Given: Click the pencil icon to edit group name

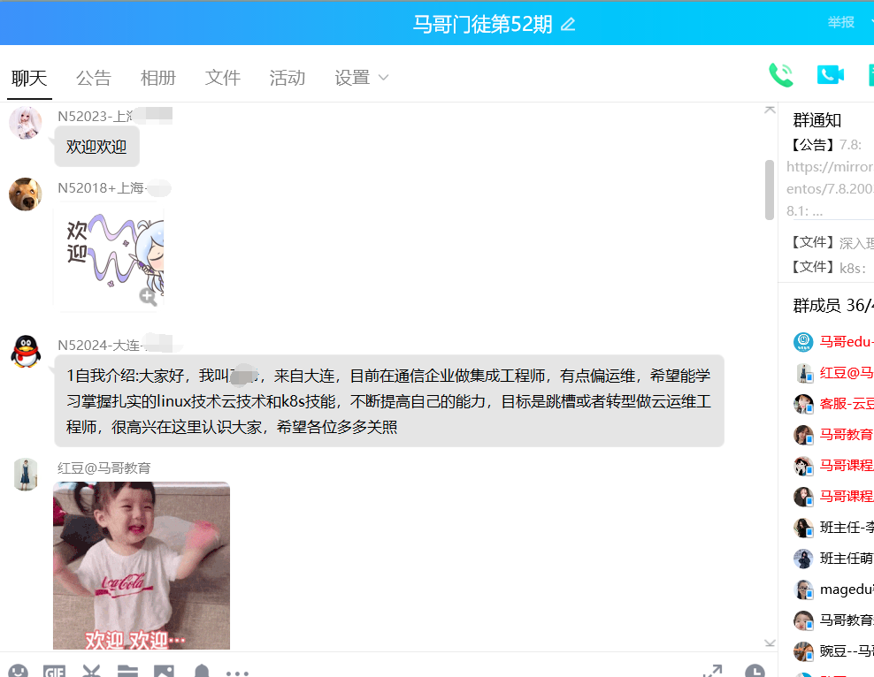Looking at the screenshot, I should coord(568,25).
